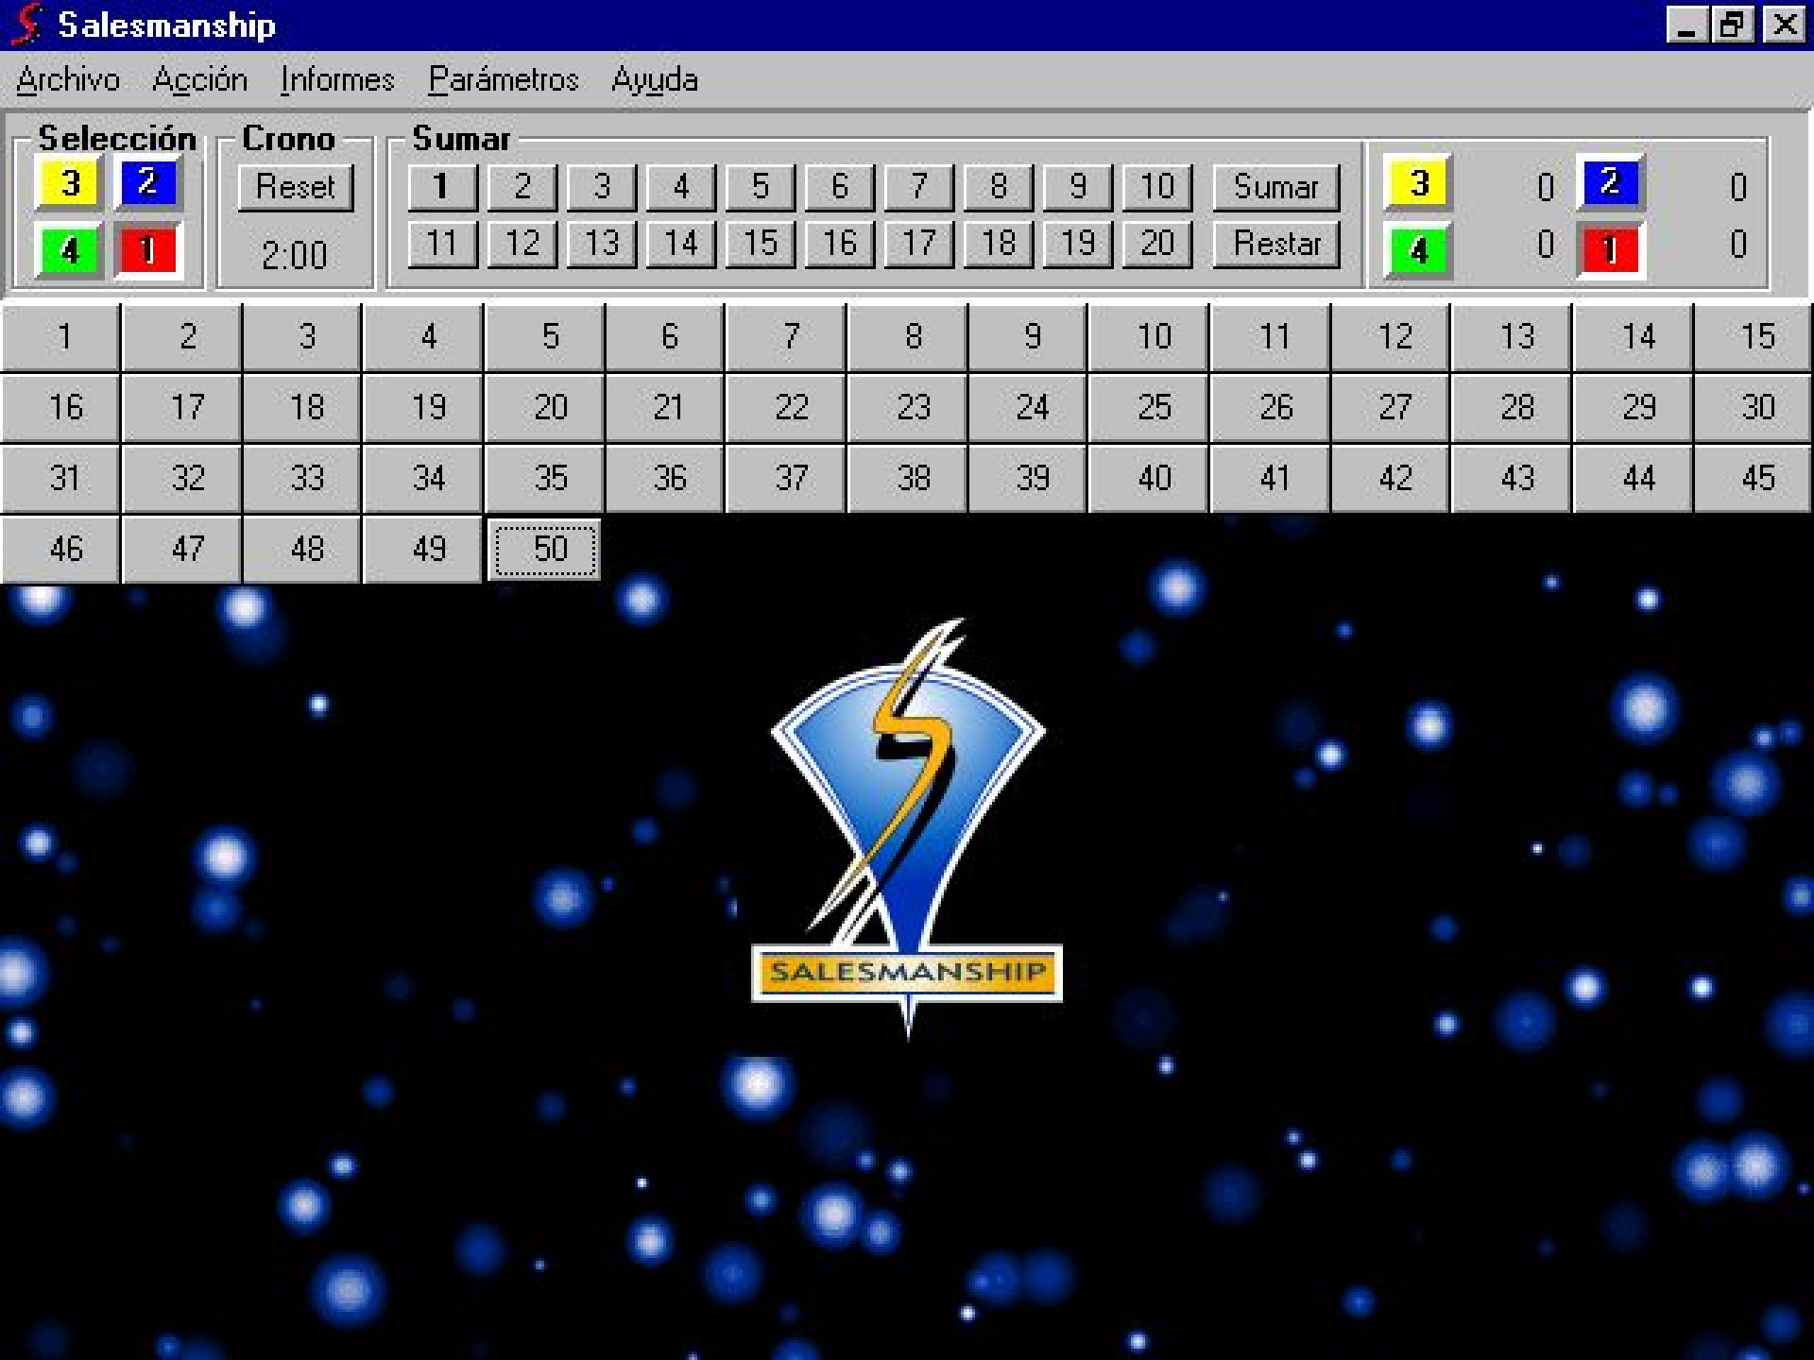Choose value 17 in the Sumar panel
The width and height of the screenshot is (1814, 1360).
(x=918, y=244)
